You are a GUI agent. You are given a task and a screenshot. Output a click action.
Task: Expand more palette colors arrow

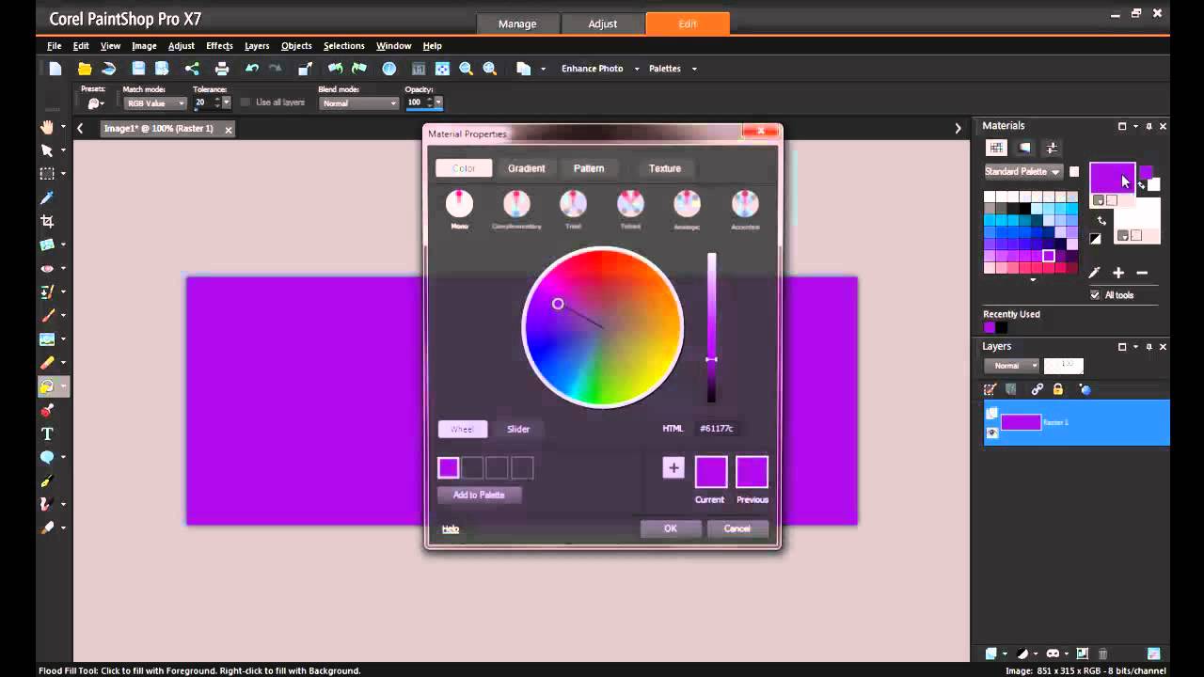pos(1033,280)
